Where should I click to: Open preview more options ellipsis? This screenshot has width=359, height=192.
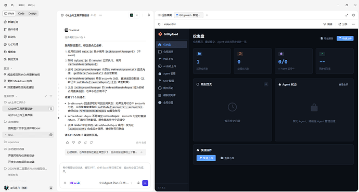[353, 24]
